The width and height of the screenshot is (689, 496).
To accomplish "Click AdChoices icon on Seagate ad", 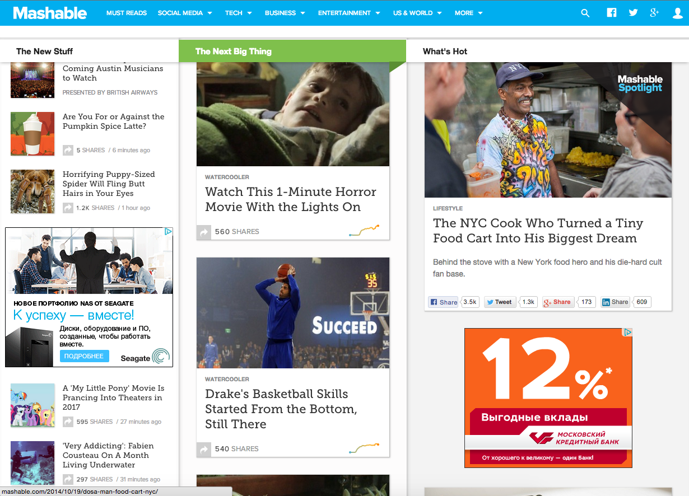I will pos(168,231).
